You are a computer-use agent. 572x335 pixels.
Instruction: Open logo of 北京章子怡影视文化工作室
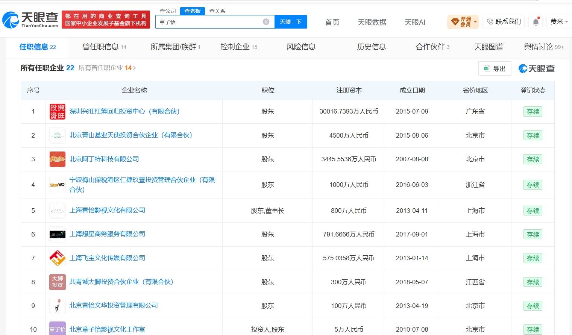click(58, 329)
